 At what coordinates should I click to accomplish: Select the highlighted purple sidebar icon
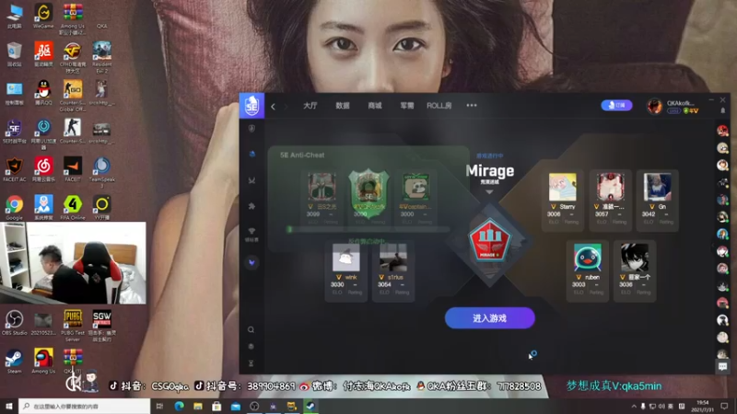point(252,262)
